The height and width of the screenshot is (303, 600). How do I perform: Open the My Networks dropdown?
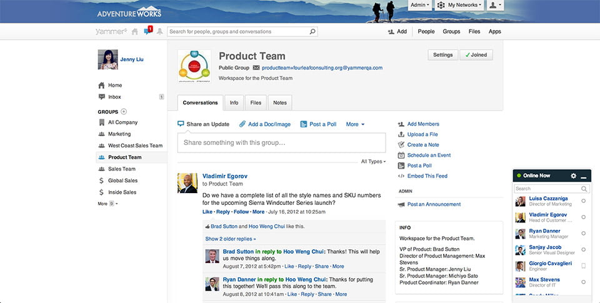[459, 5]
